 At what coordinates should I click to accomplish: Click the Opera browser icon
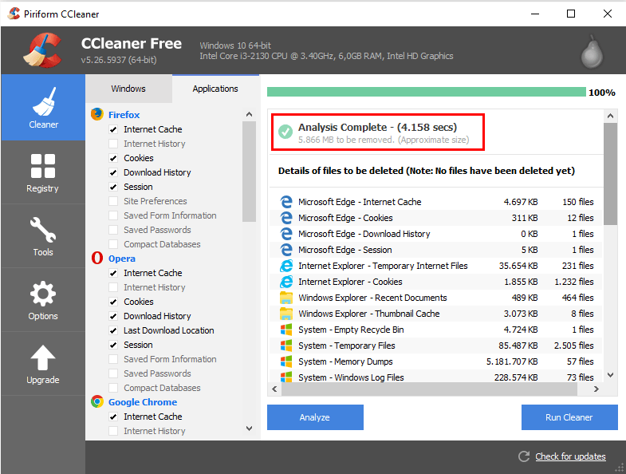click(97, 259)
